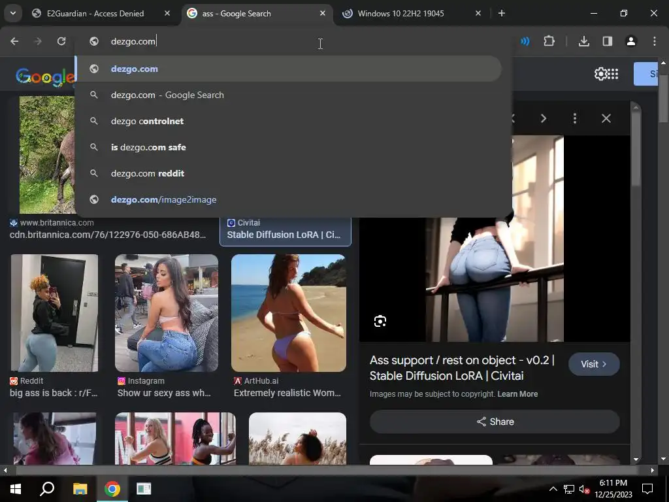Close the Windows 10 22H2 19045 tab

tap(478, 13)
